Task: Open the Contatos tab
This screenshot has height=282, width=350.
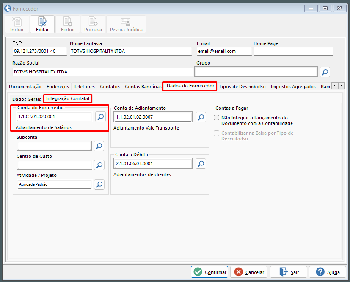Action: click(110, 87)
